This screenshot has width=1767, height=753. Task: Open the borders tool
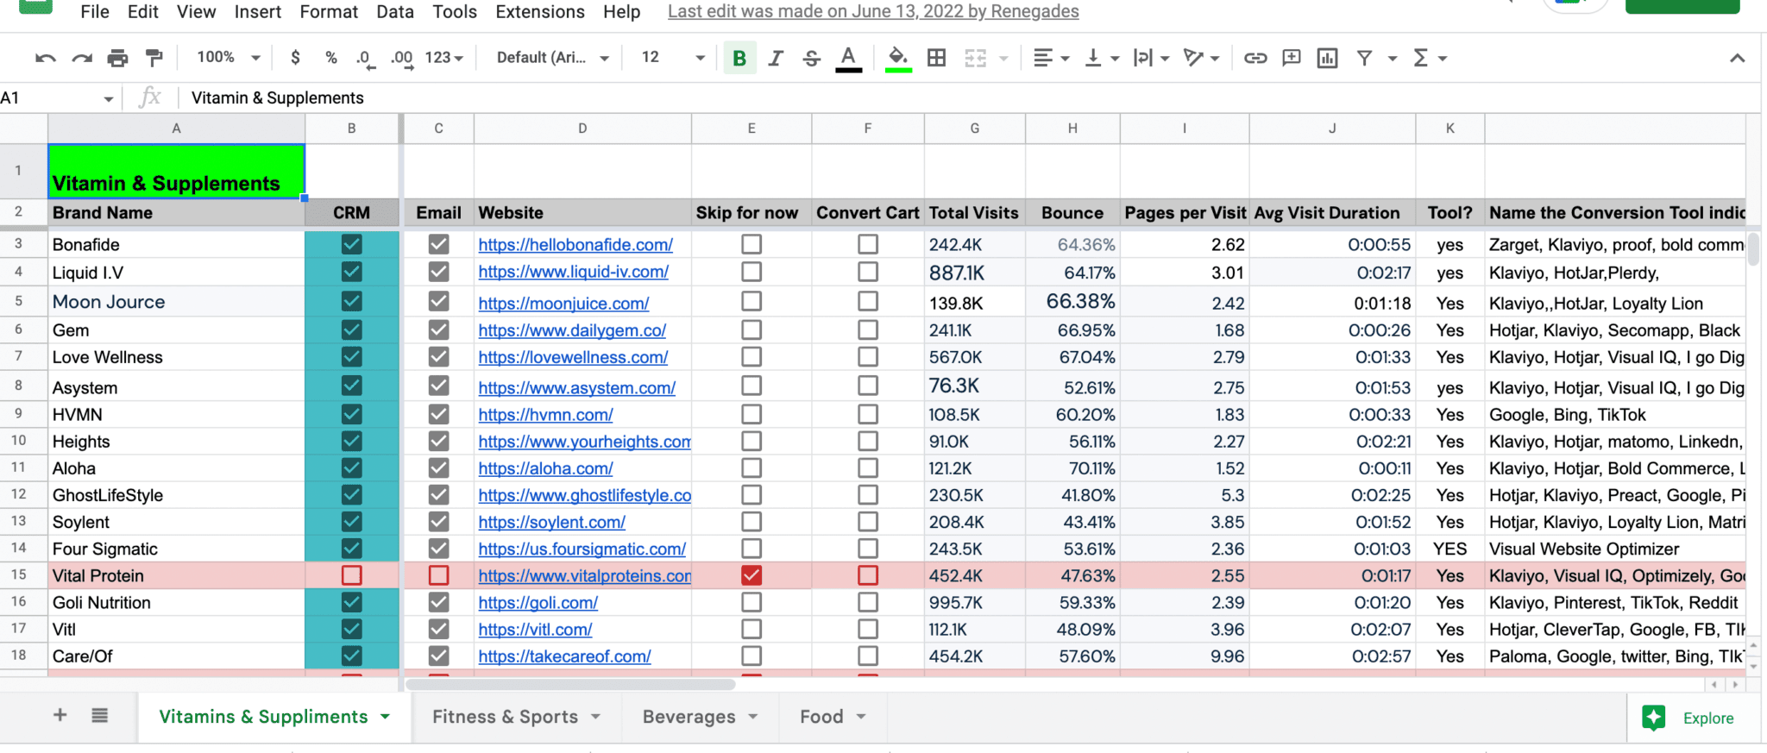936,58
